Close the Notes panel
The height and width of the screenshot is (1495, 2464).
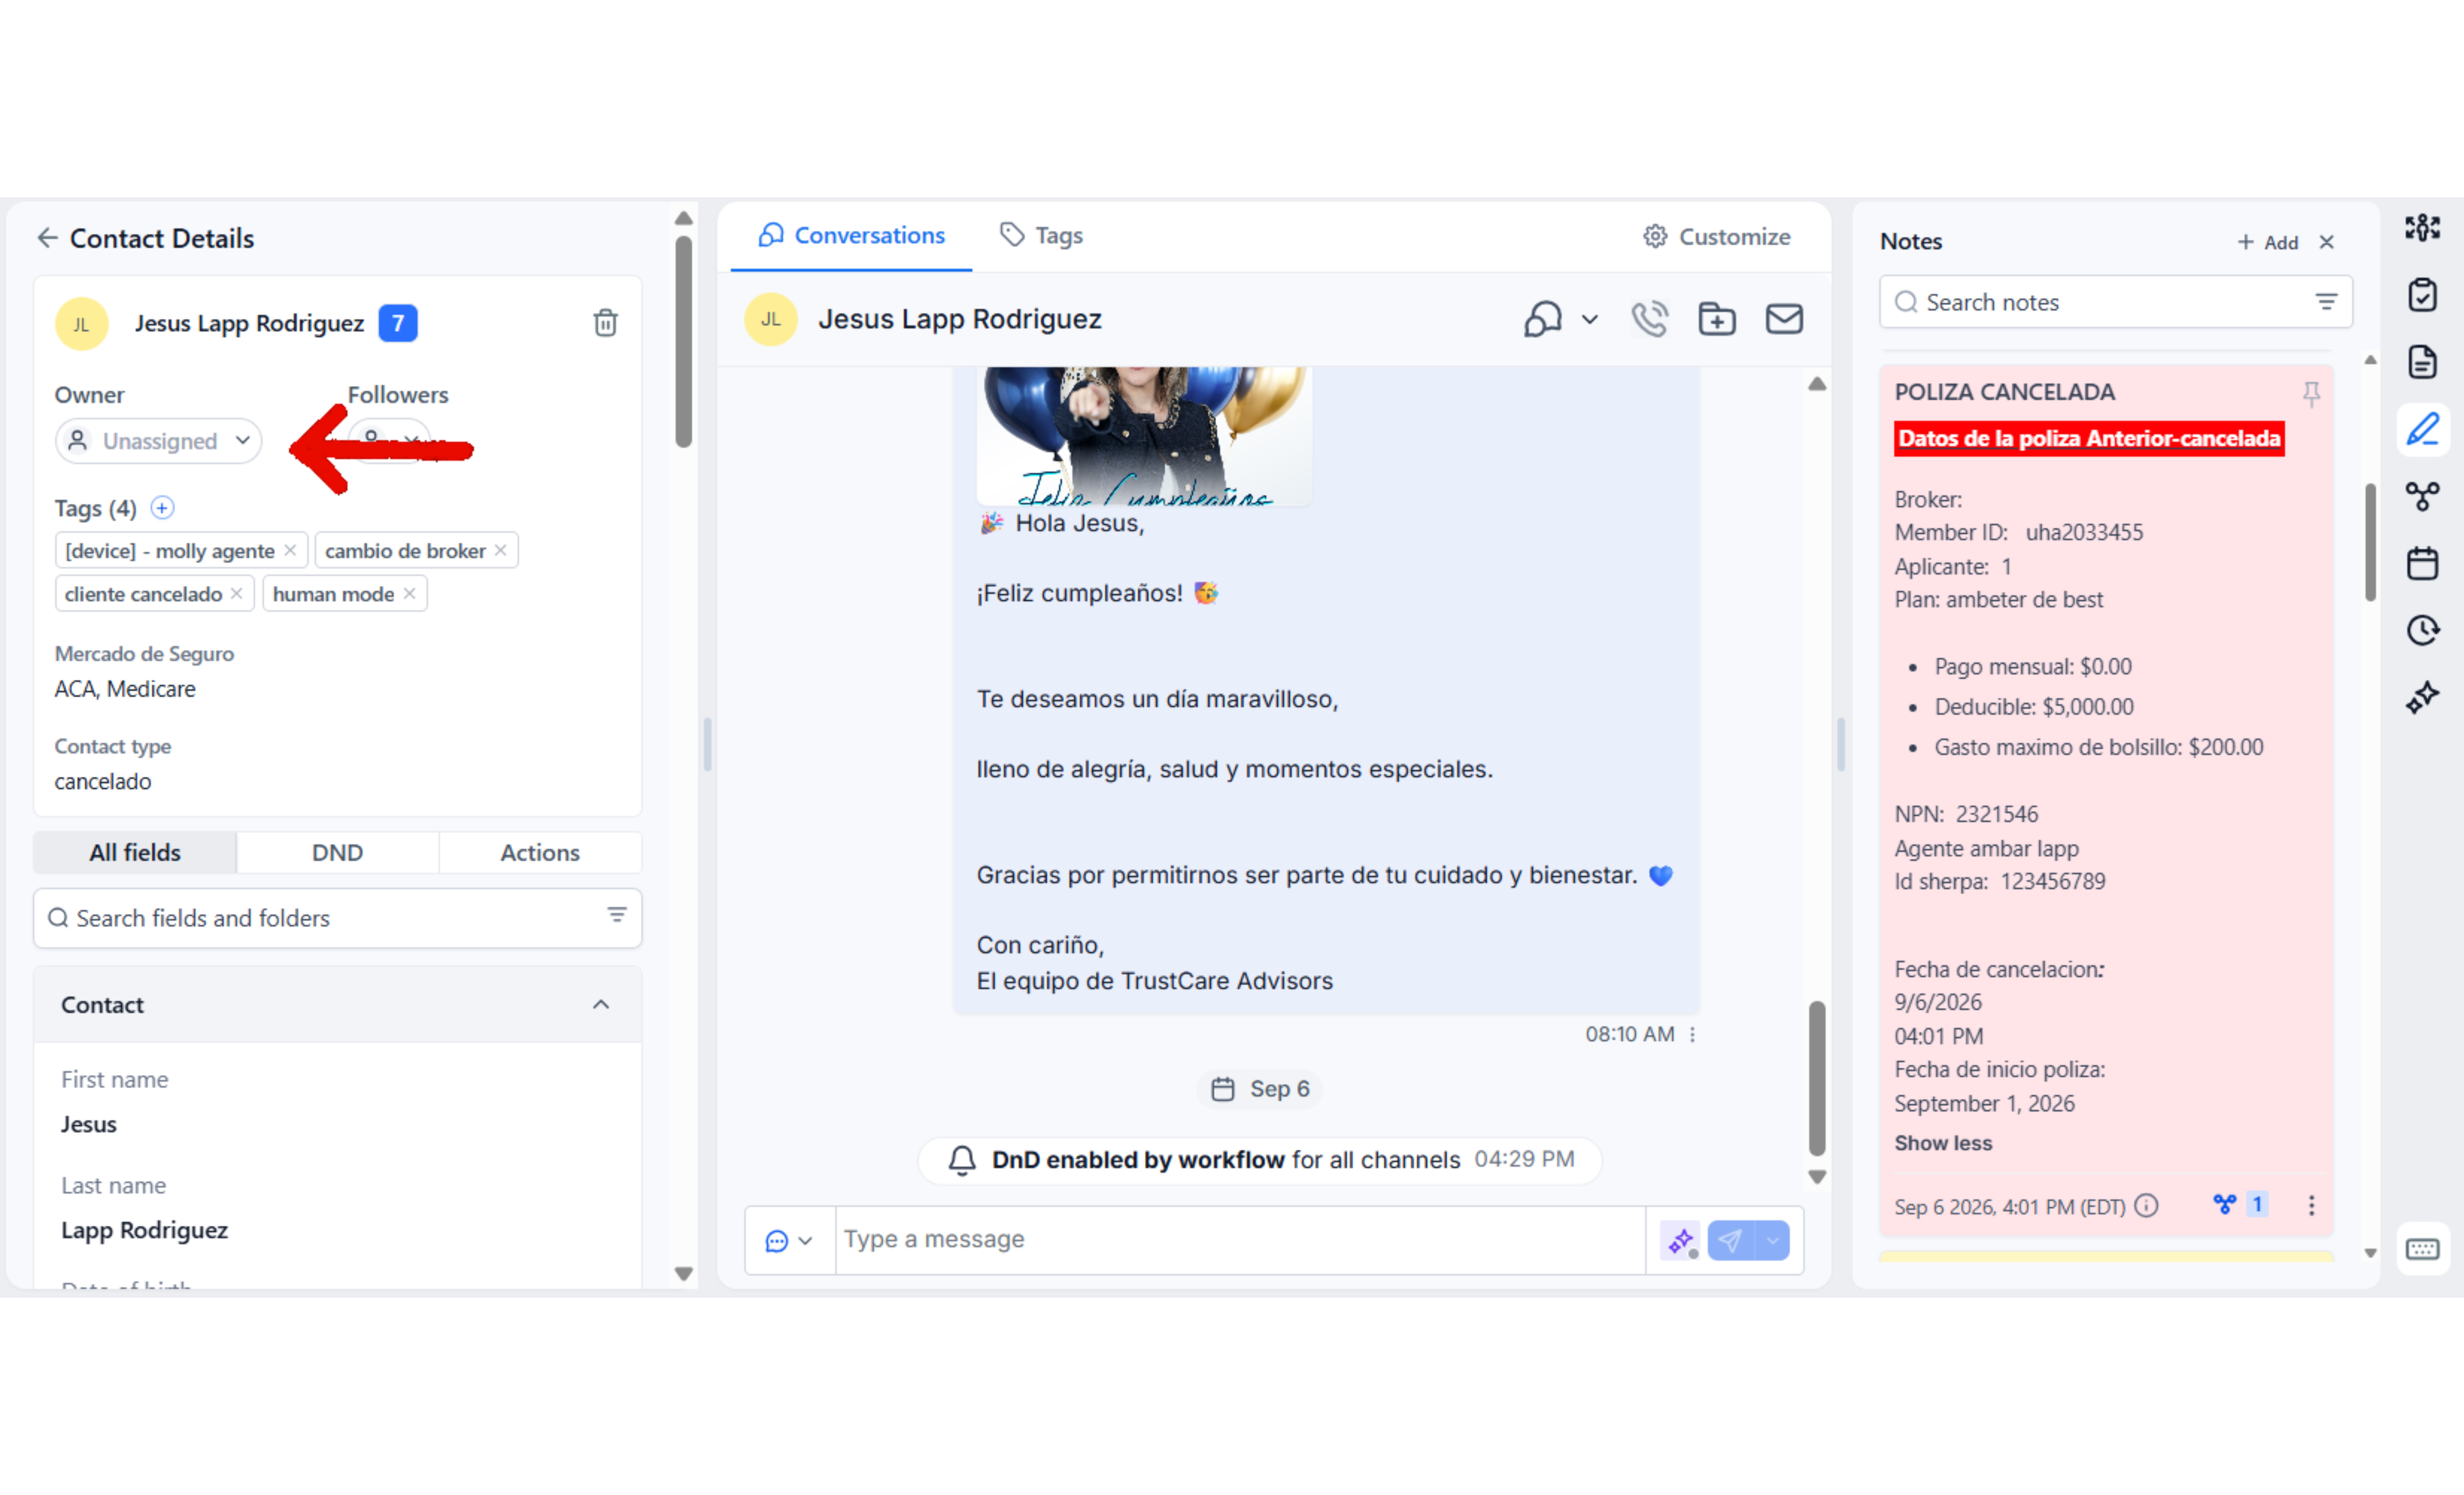click(2327, 242)
